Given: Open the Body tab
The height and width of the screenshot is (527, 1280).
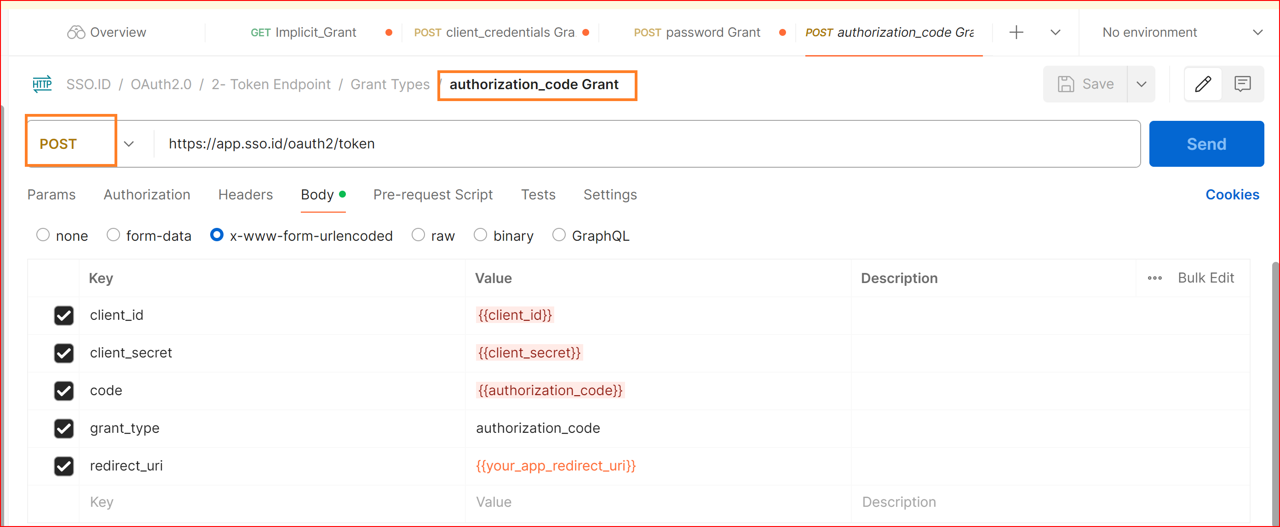Looking at the screenshot, I should pos(323,194).
